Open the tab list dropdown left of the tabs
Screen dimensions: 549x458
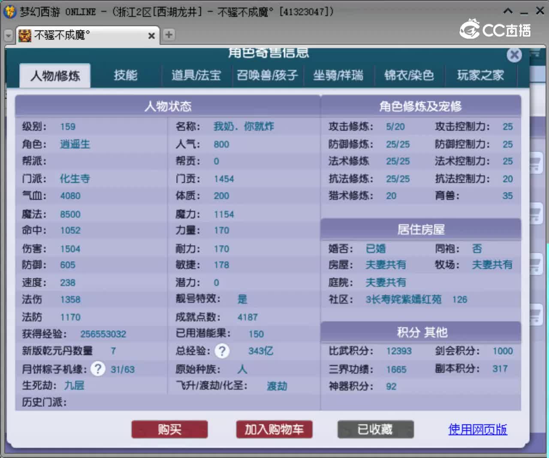point(9,36)
